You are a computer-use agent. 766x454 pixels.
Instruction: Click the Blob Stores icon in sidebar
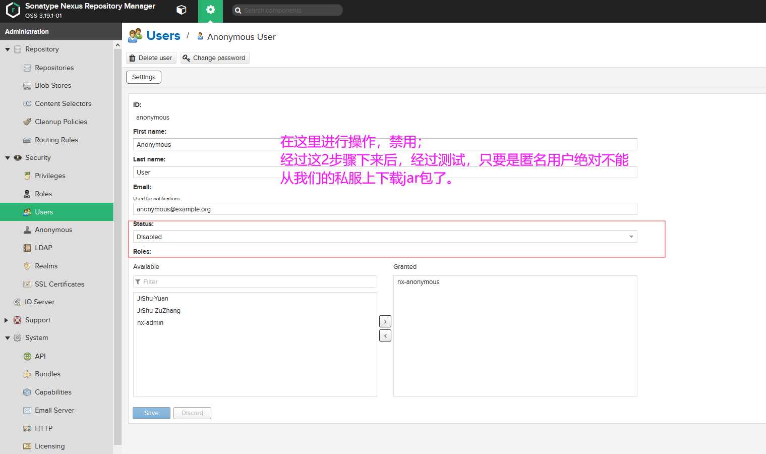click(x=27, y=86)
